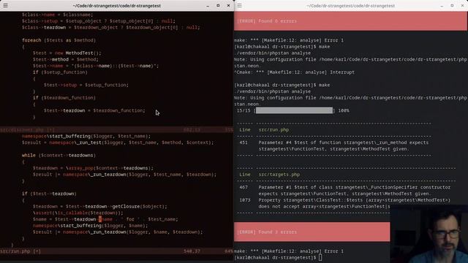Click 'start_buffering($logger, $name);' line
This screenshot has width=468, height=263.
click(x=90, y=226)
